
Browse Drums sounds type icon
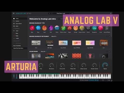(88, 28)
